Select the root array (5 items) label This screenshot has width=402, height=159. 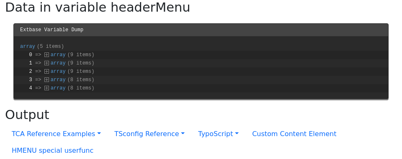coord(42,46)
